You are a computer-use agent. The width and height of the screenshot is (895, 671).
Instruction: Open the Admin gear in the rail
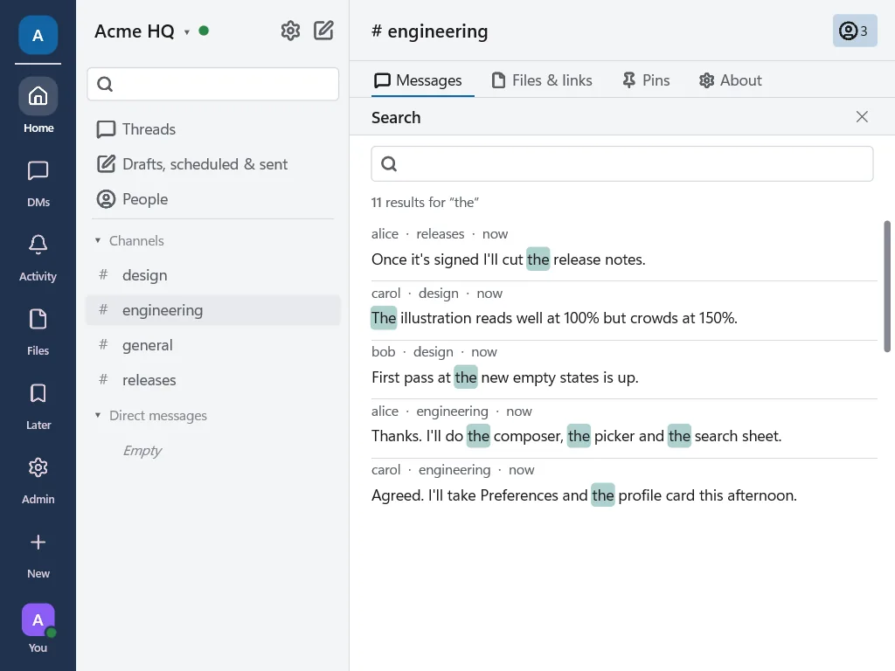[38, 480]
